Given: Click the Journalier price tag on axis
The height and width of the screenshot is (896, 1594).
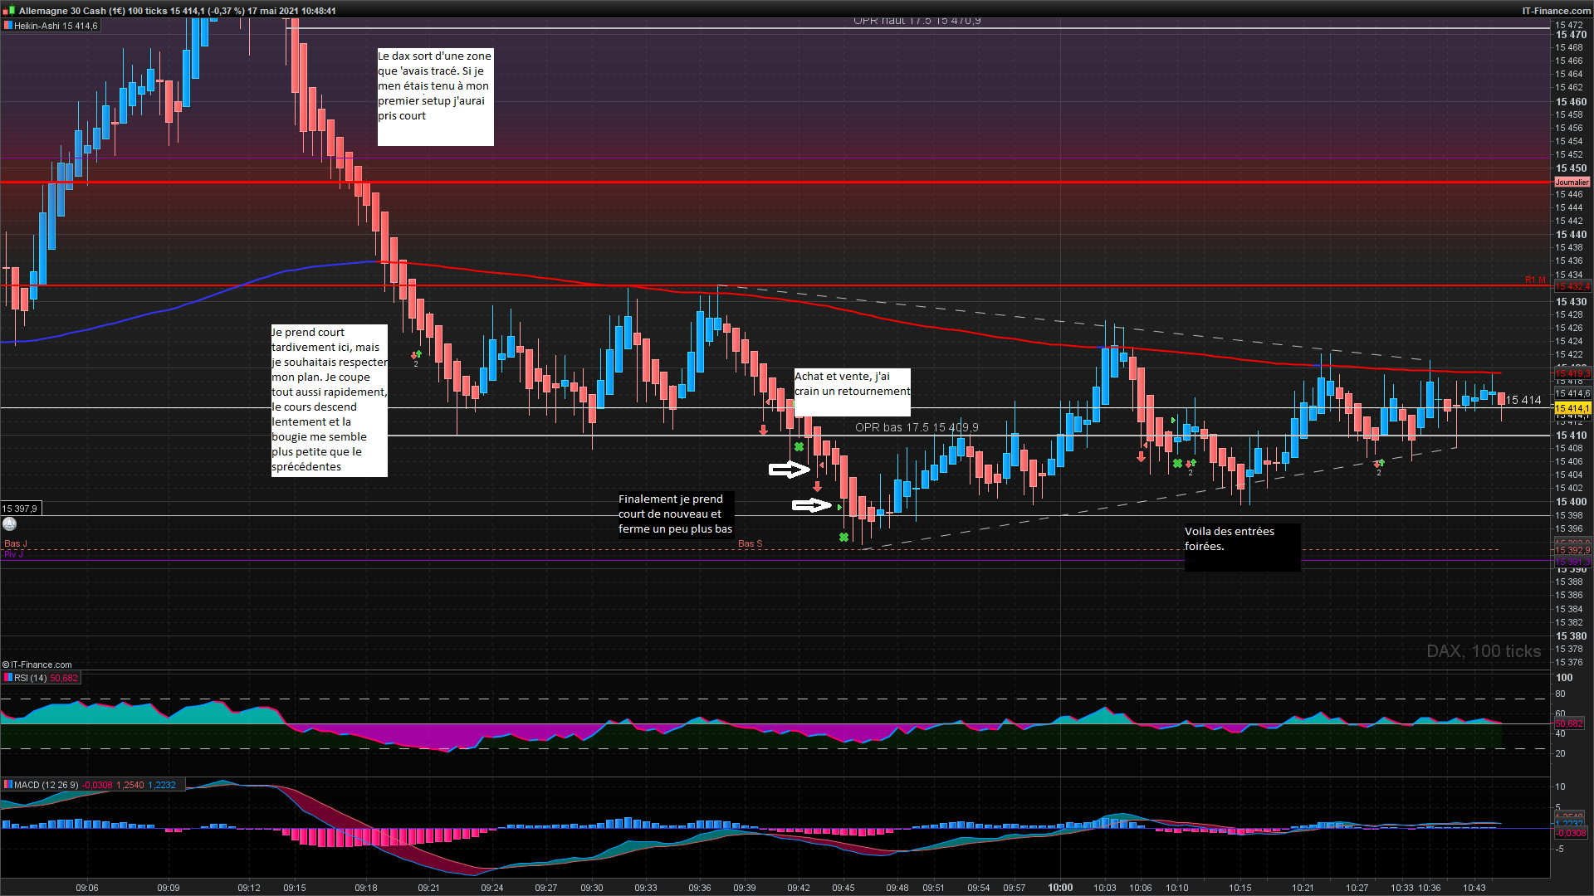Looking at the screenshot, I should [x=1572, y=182].
